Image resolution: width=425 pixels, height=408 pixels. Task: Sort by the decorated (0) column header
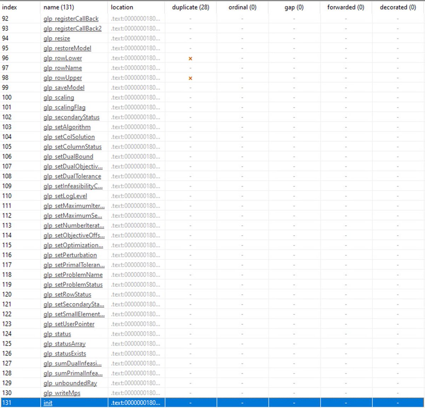398,7
